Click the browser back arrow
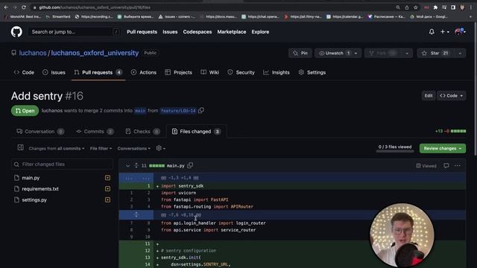 coord(6,7)
